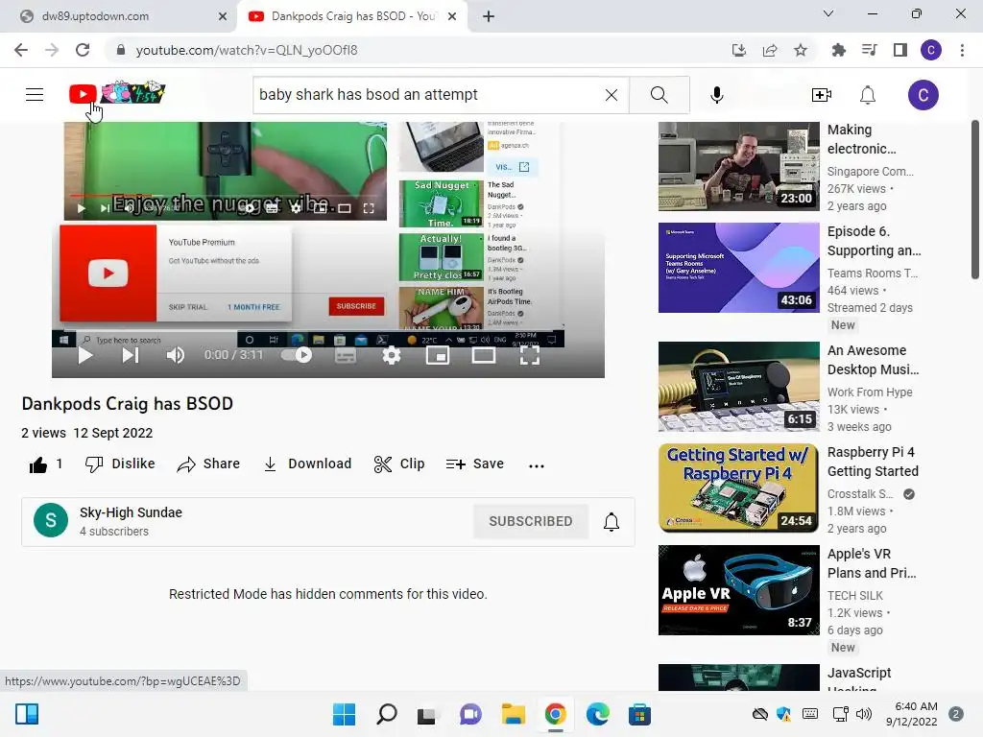This screenshot has height=737, width=983.
Task: Dislike the video
Action: tap(120, 464)
